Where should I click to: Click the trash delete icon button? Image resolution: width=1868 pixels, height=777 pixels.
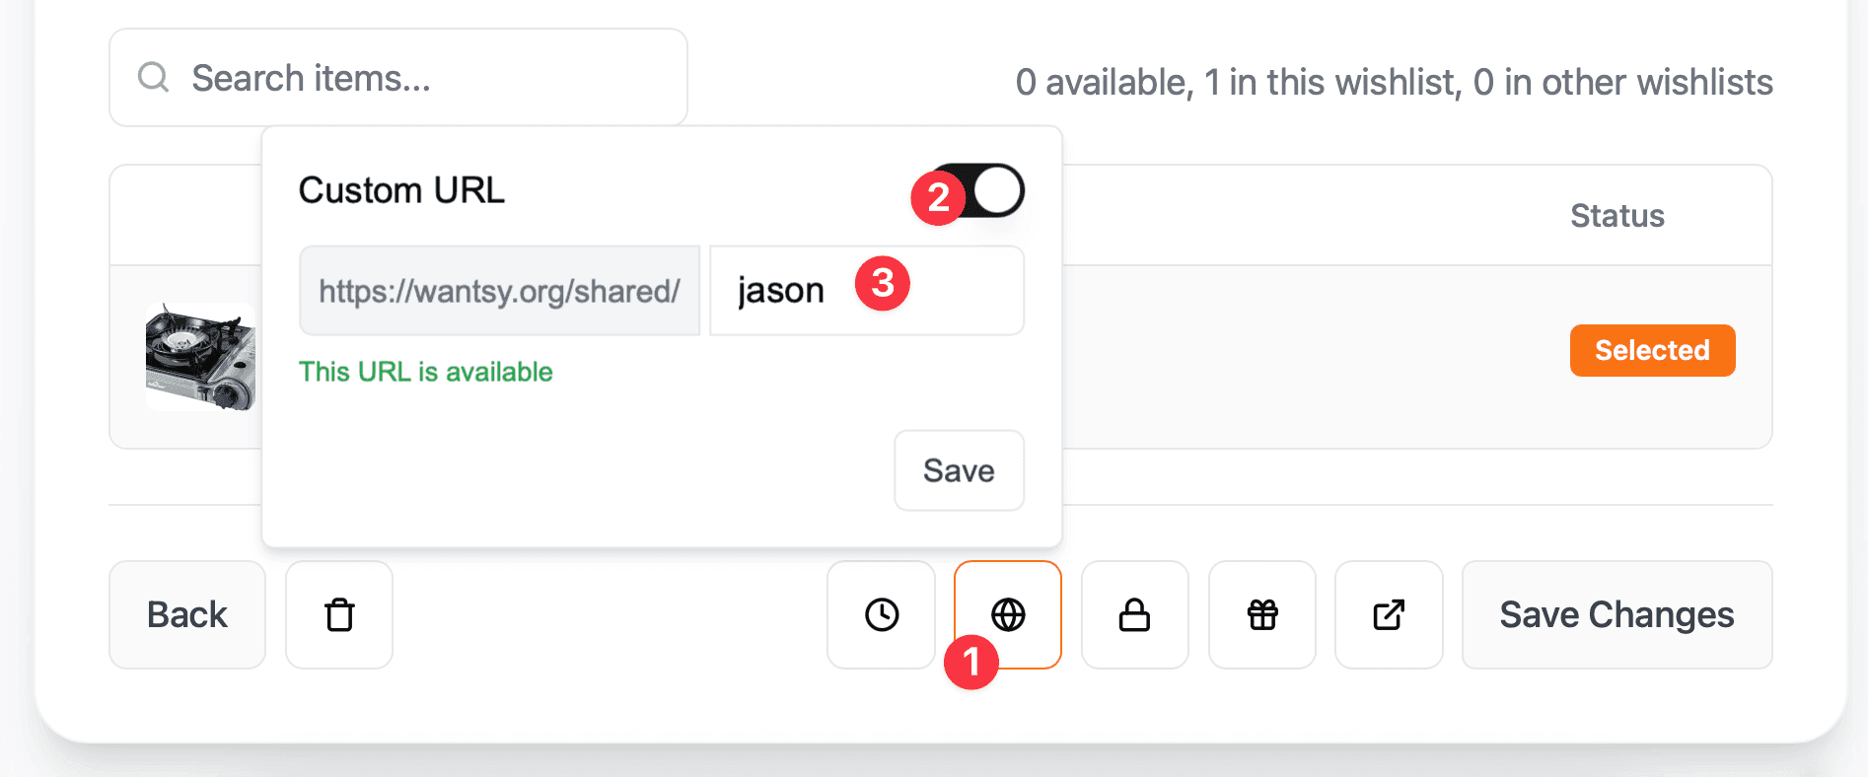pos(339,615)
